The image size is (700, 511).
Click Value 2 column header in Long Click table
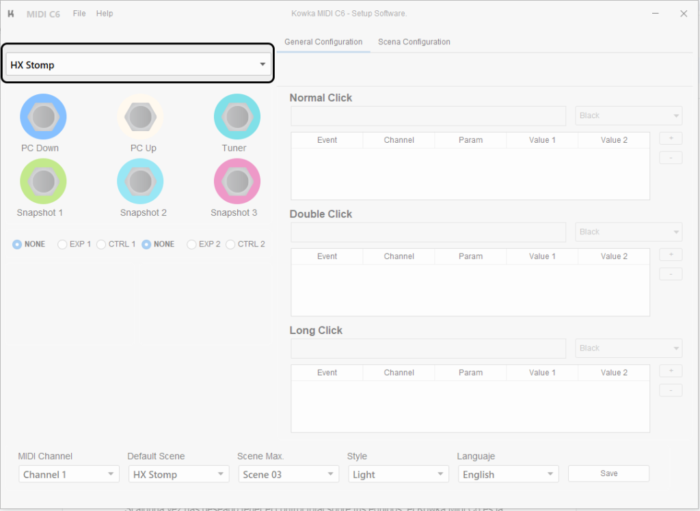coord(614,372)
